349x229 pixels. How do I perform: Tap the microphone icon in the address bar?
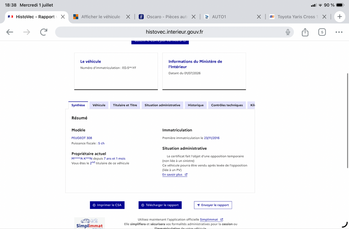click(288, 32)
